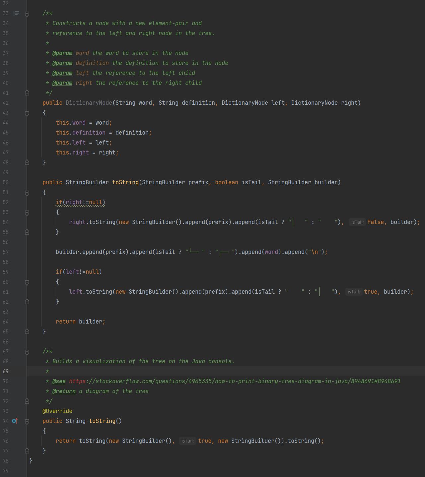Viewport: 425px width, 477px height.
Task: Click the @Override annotation
Action: pos(57,411)
